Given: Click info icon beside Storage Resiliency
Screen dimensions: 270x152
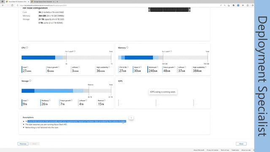Looking at the screenshot, I should (x=50, y=100).
